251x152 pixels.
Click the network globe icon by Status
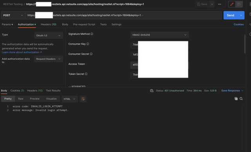coord(152,91)
